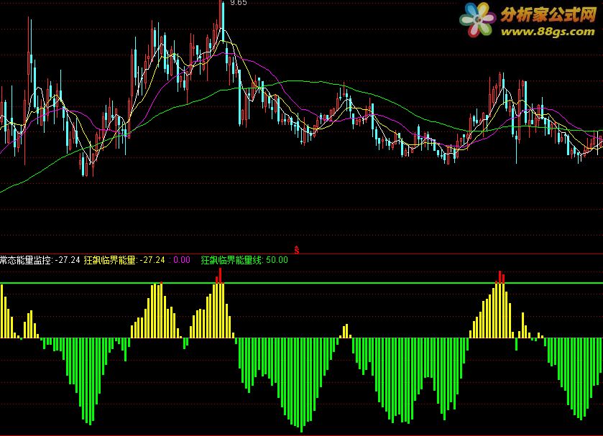This screenshot has width=603, height=436.
Task: Click the green 50.00 threshold line in indicator
Action: 302,283
